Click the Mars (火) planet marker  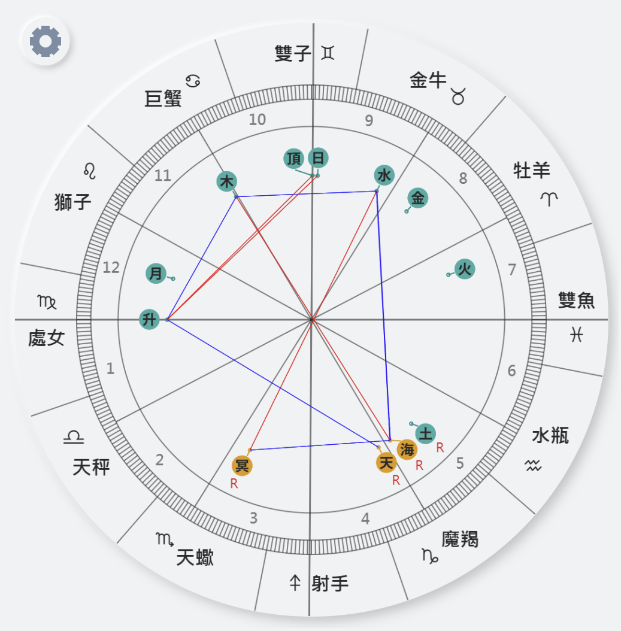tap(465, 269)
